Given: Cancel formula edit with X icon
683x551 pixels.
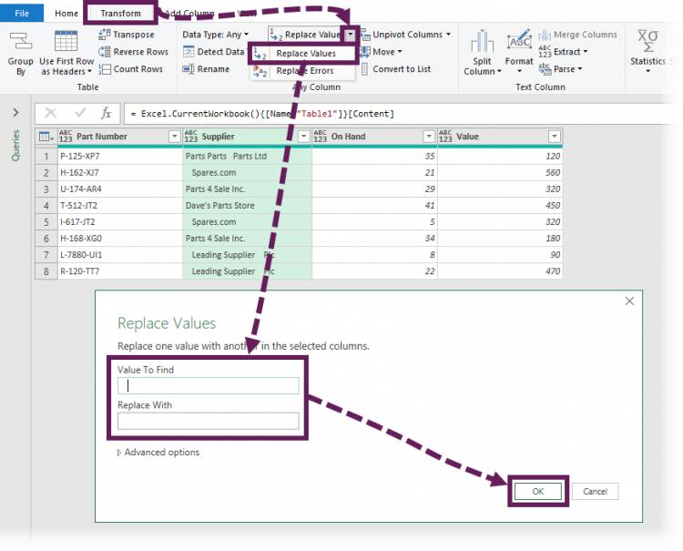Looking at the screenshot, I should coord(50,113).
